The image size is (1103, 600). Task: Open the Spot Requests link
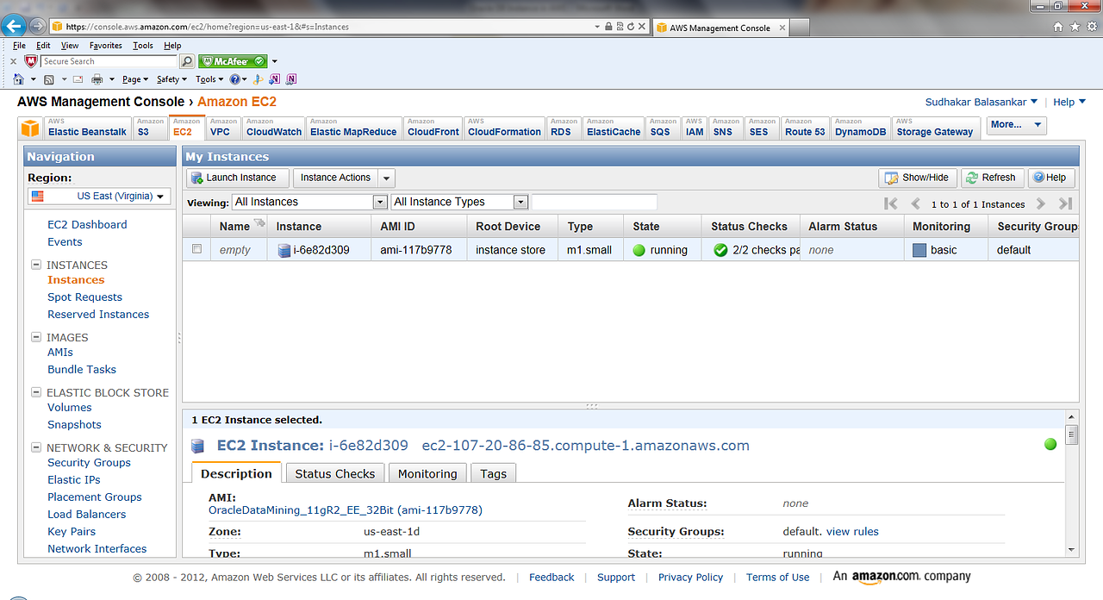pos(84,297)
